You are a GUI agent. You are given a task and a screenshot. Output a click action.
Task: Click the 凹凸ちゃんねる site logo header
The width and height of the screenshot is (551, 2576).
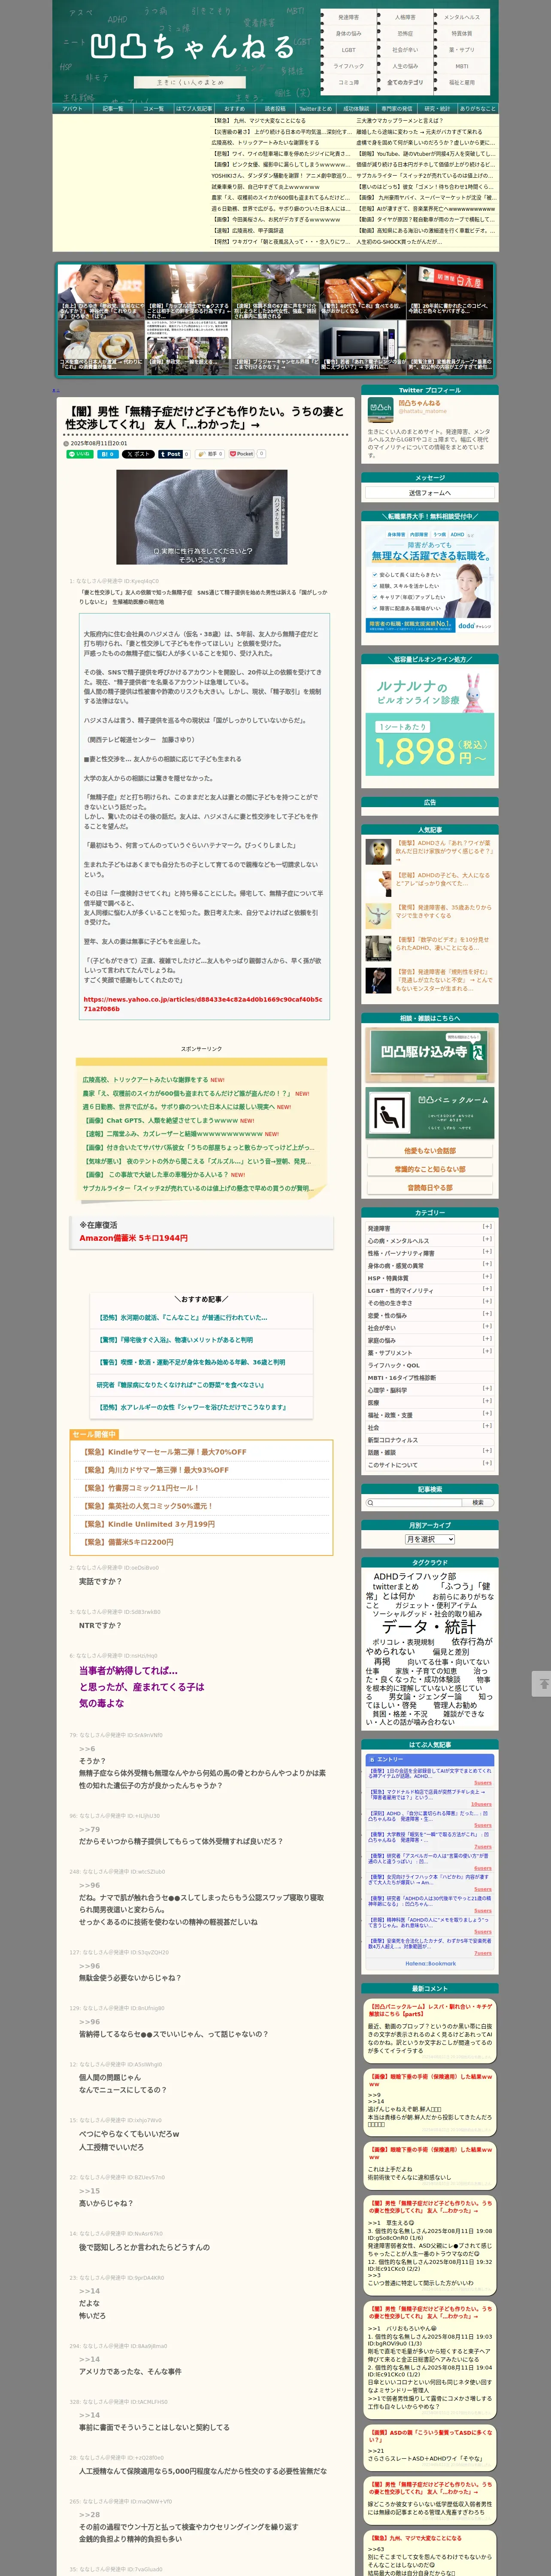pyautogui.click(x=192, y=47)
